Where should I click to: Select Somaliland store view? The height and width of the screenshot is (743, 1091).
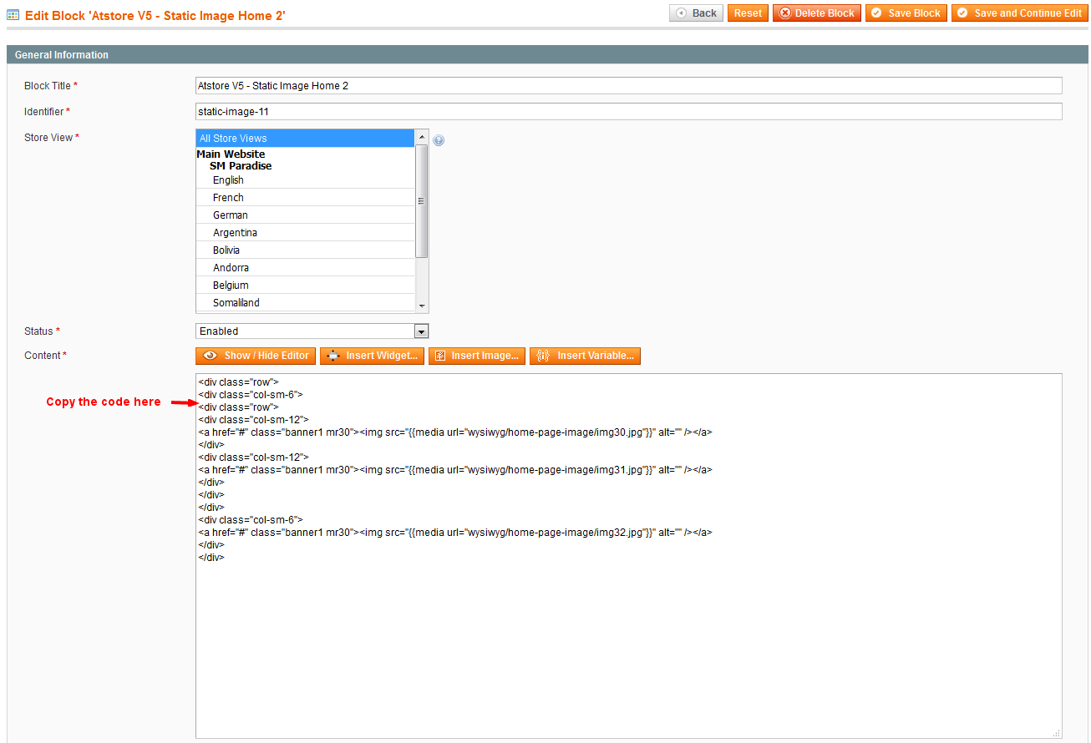(305, 303)
